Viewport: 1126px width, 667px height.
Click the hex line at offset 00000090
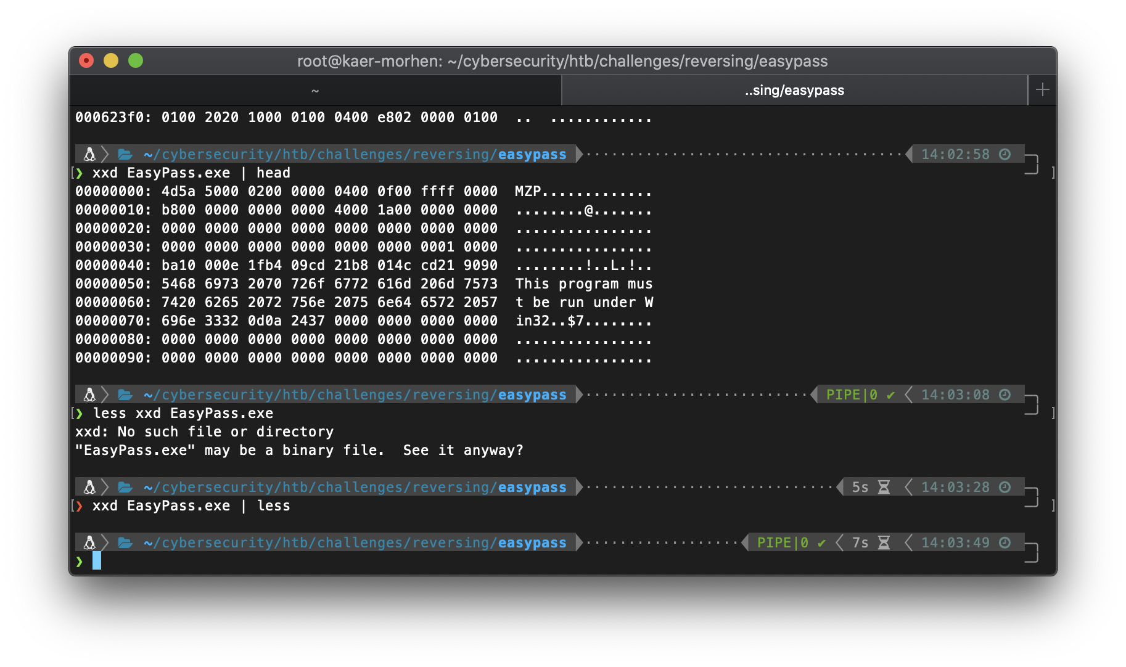[363, 358]
